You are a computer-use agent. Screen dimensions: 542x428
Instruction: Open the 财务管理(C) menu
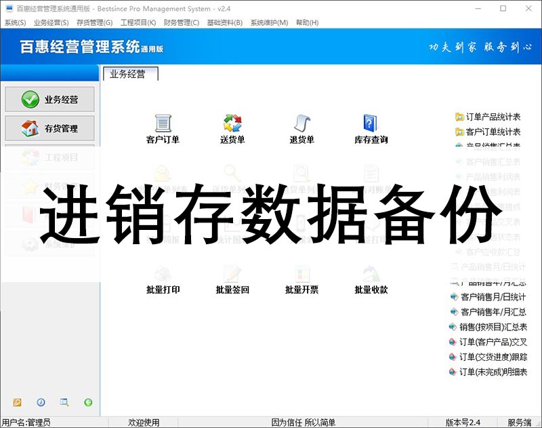coord(182,22)
